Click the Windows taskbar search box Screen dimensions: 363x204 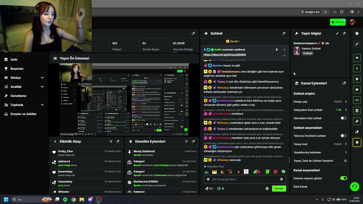coord(32,199)
